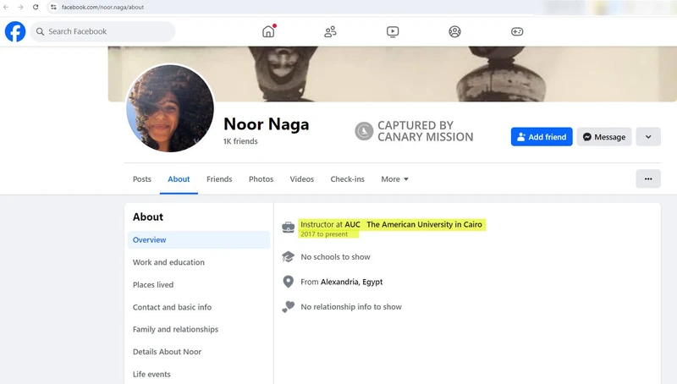Click the Noor Naga profile name
This screenshot has height=384, width=677.
[266, 124]
